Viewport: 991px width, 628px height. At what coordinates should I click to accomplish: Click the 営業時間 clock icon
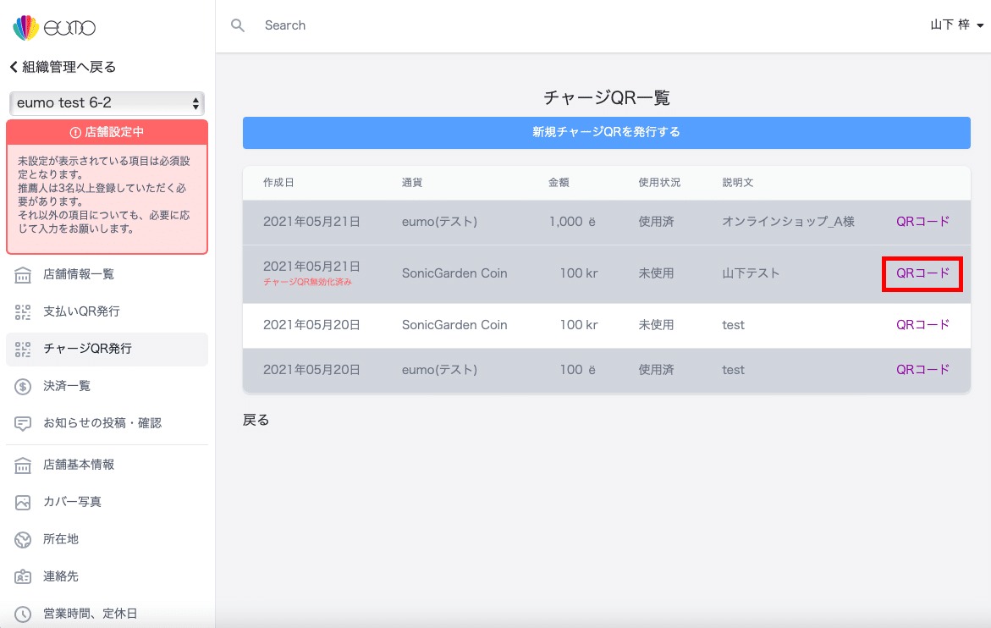[x=23, y=614]
